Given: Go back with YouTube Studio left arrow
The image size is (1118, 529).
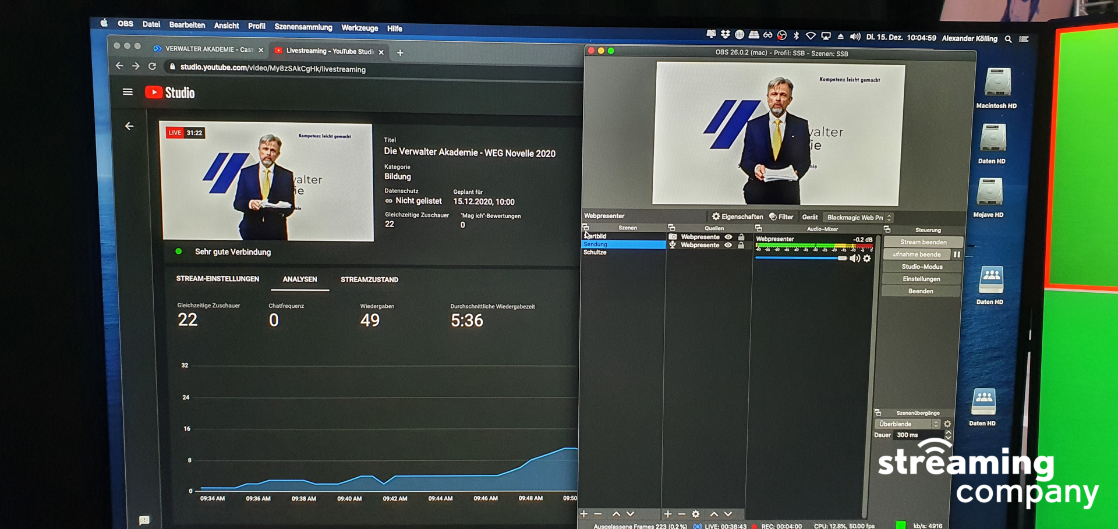Looking at the screenshot, I should click(129, 126).
